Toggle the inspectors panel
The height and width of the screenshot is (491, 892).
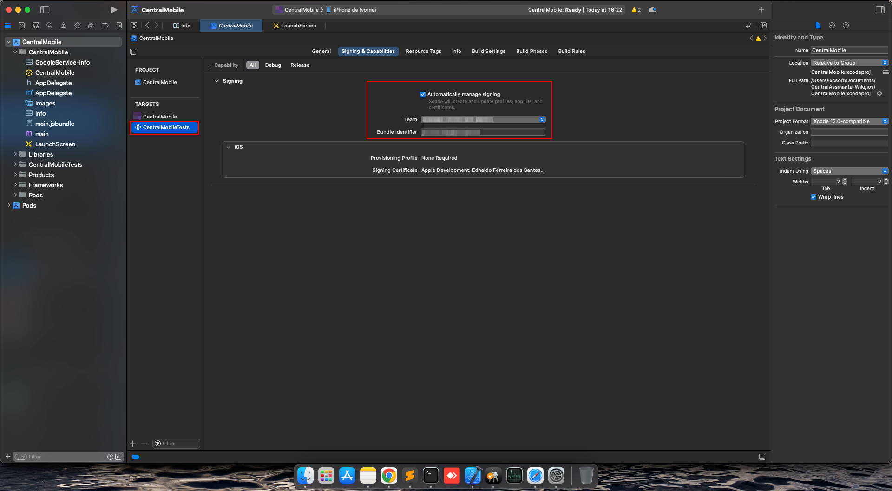pos(880,9)
